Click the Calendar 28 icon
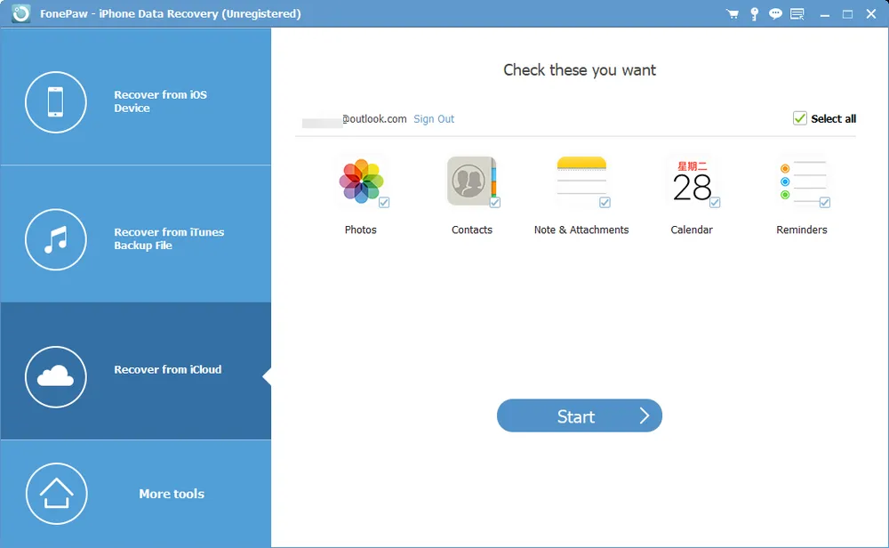 (692, 181)
